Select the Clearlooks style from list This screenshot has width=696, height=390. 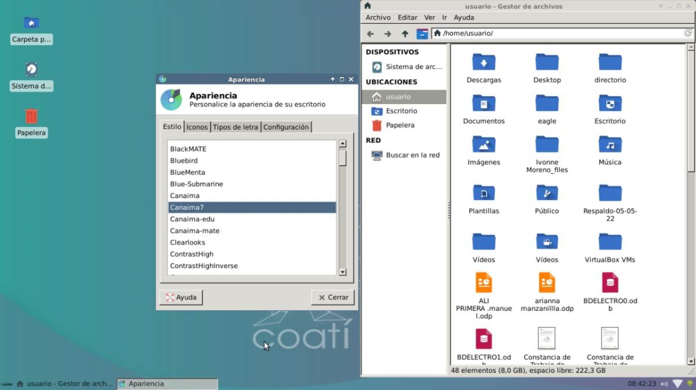coord(187,242)
